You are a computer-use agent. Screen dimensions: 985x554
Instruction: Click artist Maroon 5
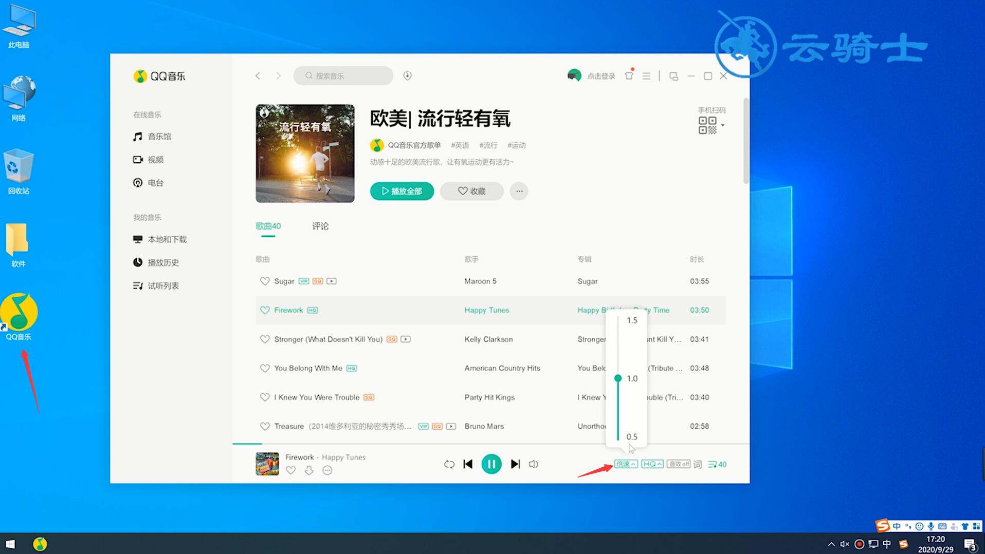point(481,281)
